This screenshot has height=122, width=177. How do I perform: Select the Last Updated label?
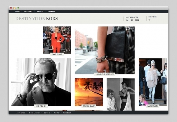coord(132,17)
